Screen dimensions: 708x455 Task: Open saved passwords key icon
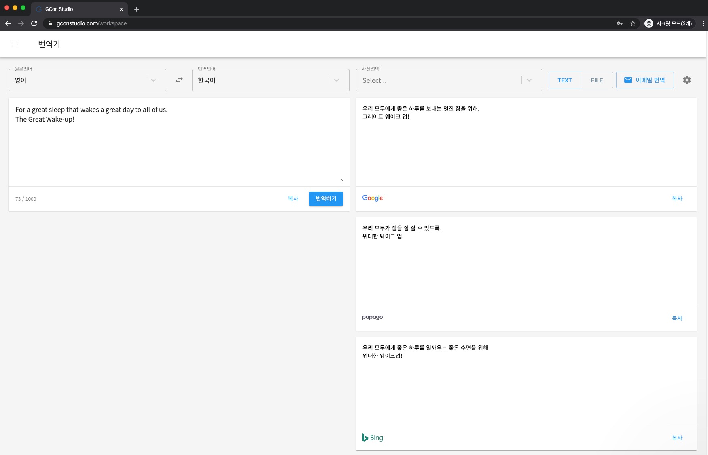[x=620, y=23]
